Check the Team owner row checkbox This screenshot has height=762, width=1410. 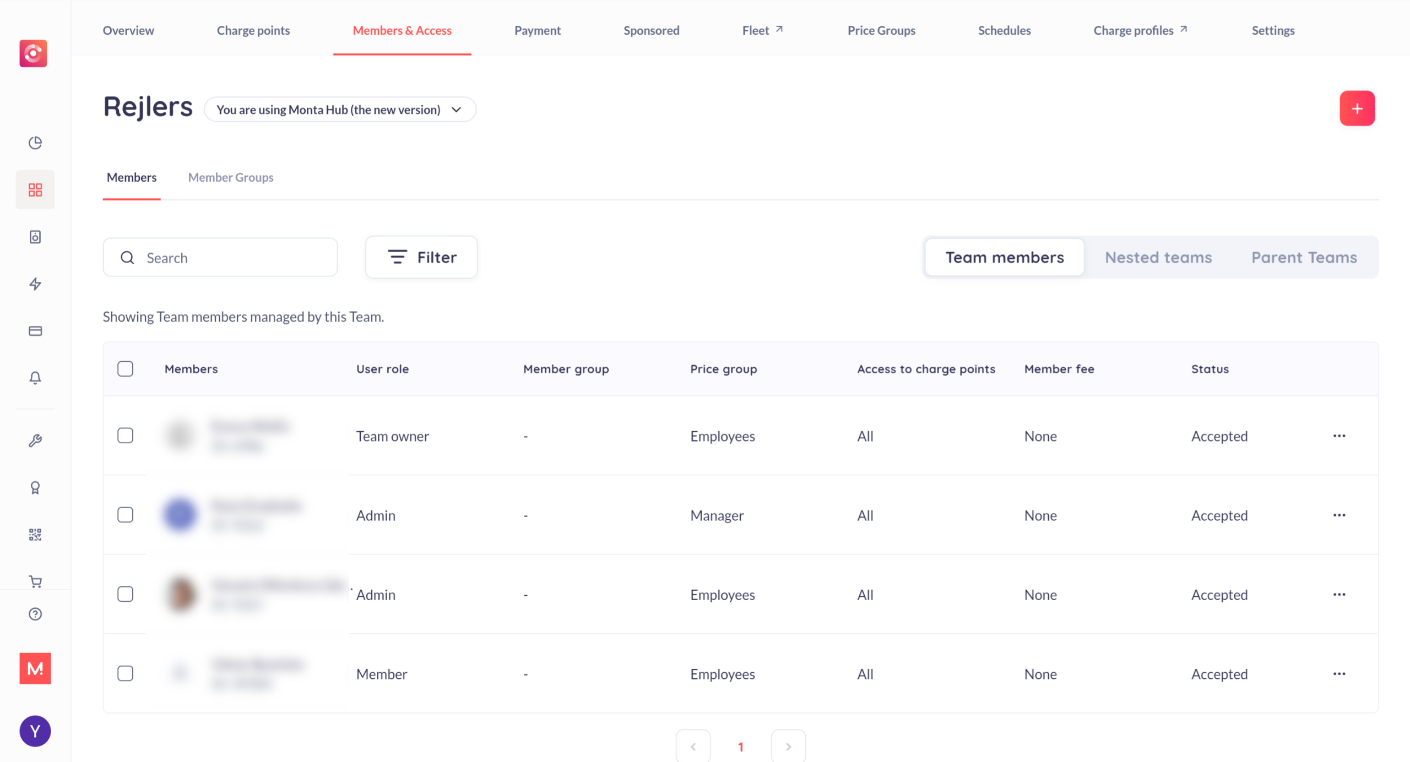pos(126,436)
